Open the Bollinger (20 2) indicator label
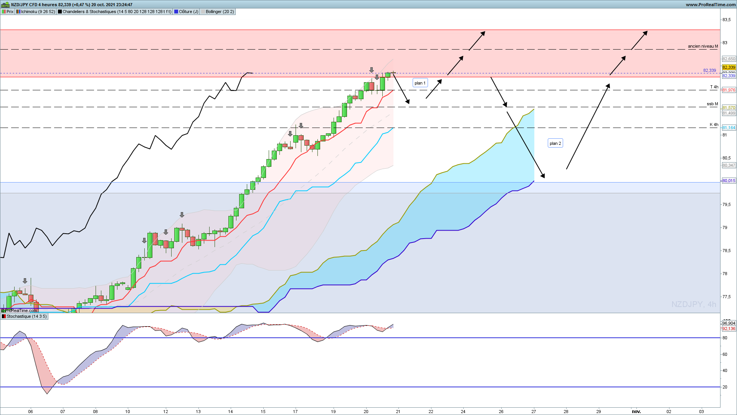Image resolution: width=737 pixels, height=415 pixels. [217, 12]
